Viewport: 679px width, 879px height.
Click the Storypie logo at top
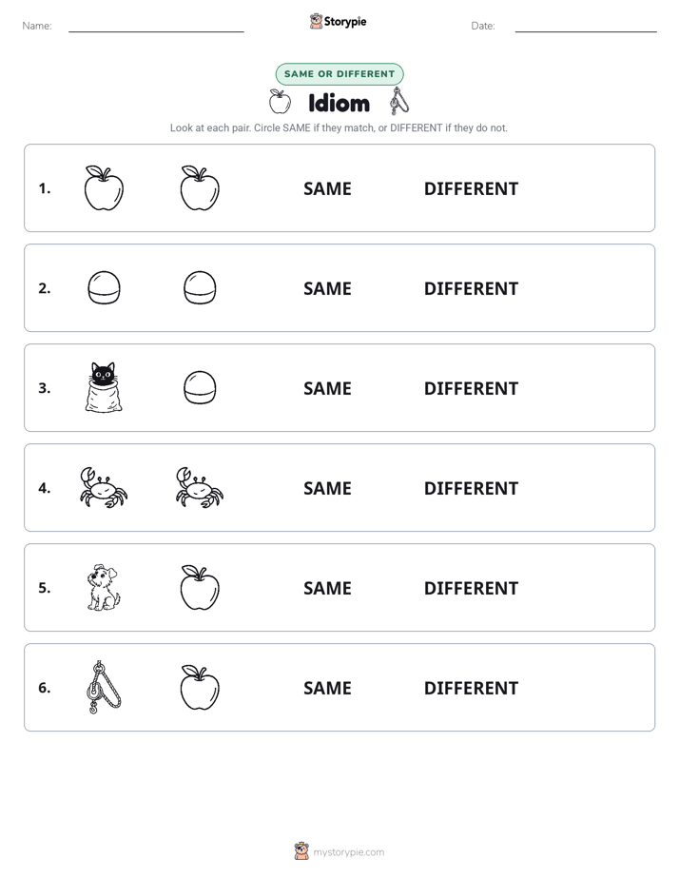tap(338, 21)
